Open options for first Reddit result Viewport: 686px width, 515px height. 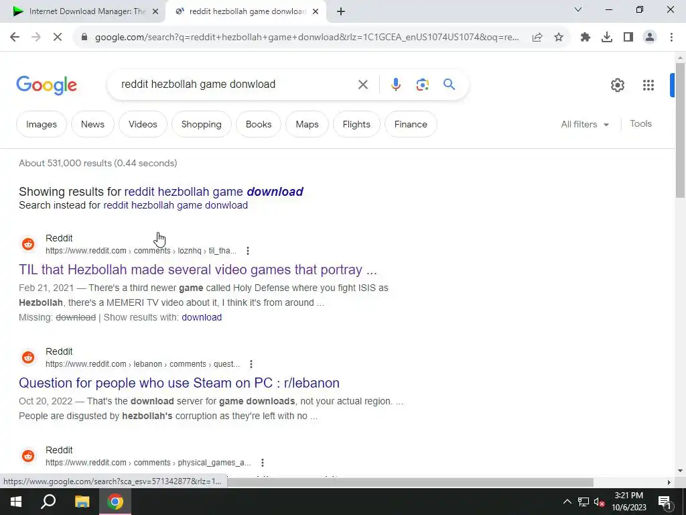248,251
